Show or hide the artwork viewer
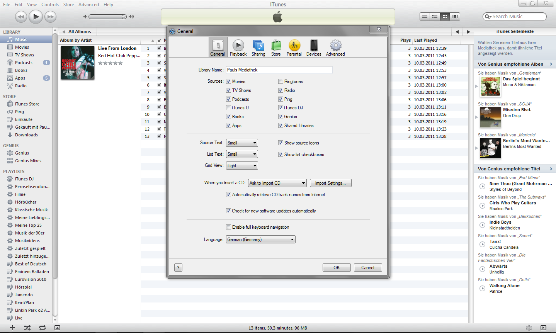The image size is (556, 333). [x=57, y=328]
